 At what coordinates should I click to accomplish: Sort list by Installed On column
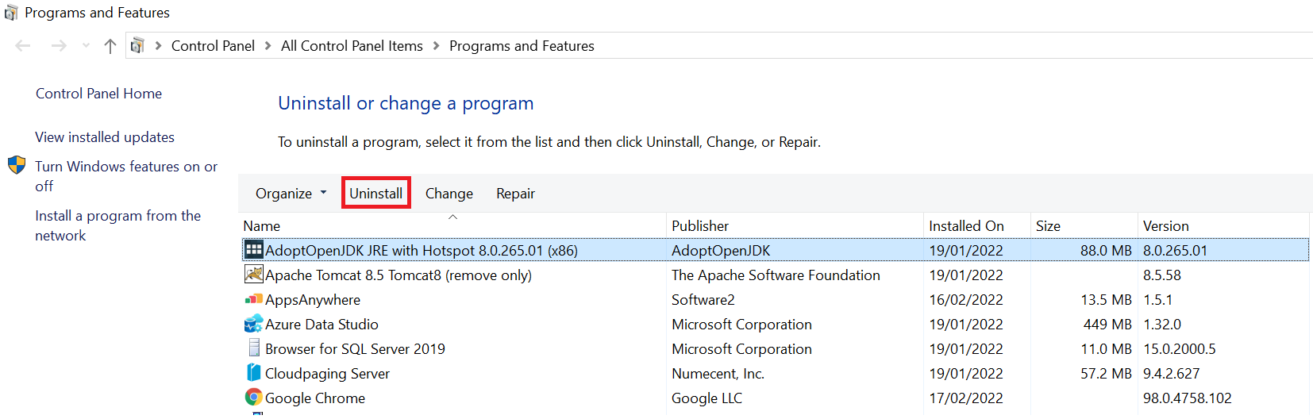coord(966,226)
